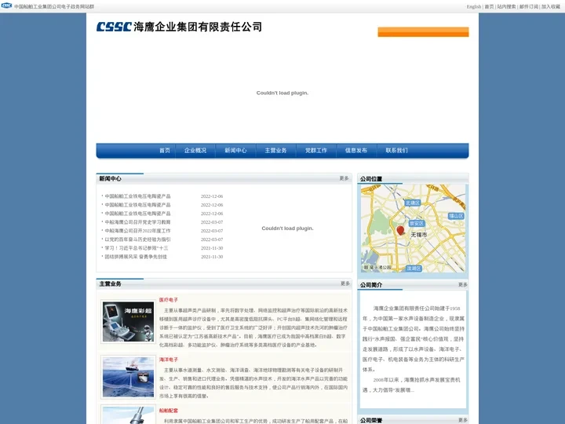The image size is (565, 424).
Task: Open first 中国船舶工业铁电压电陶瓷产品 news item
Action: pyautogui.click(x=137, y=196)
